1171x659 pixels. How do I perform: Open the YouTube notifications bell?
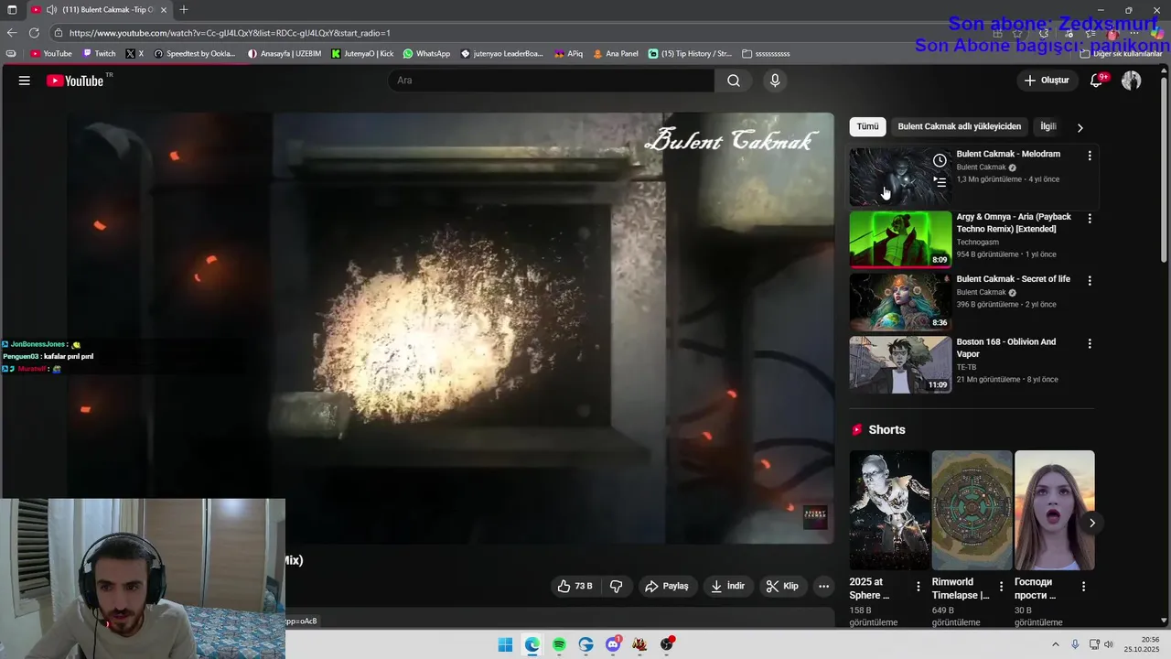1096,81
